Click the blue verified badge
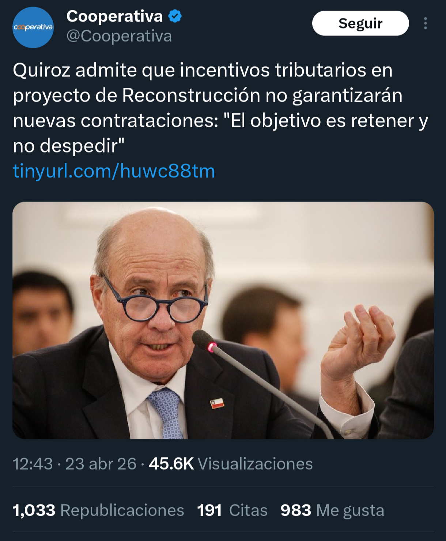The height and width of the screenshot is (541, 446). pyautogui.click(x=175, y=16)
